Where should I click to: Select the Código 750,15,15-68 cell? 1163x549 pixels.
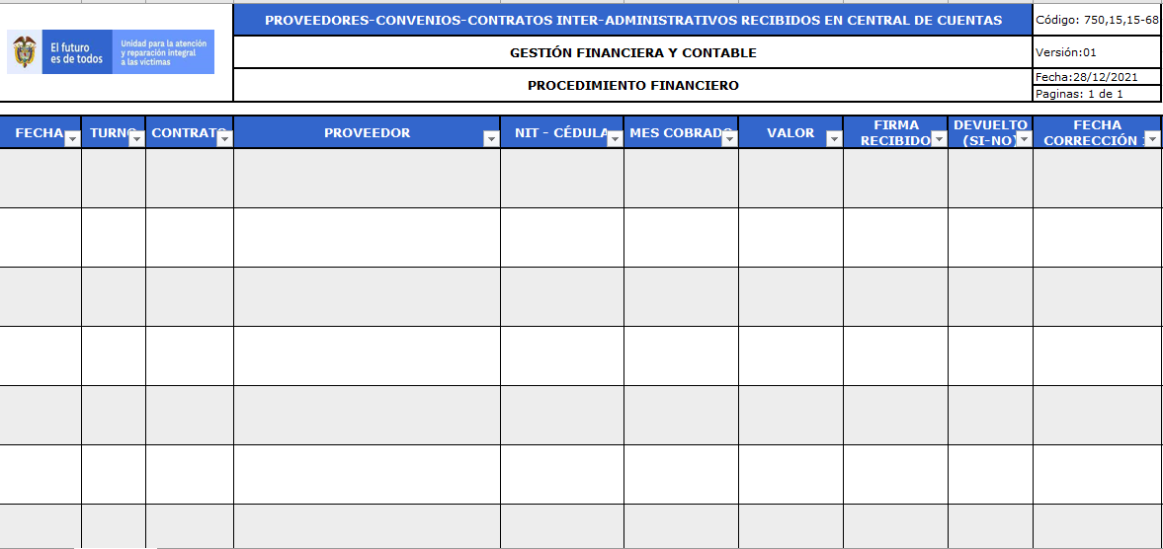pyautogui.click(x=1097, y=20)
